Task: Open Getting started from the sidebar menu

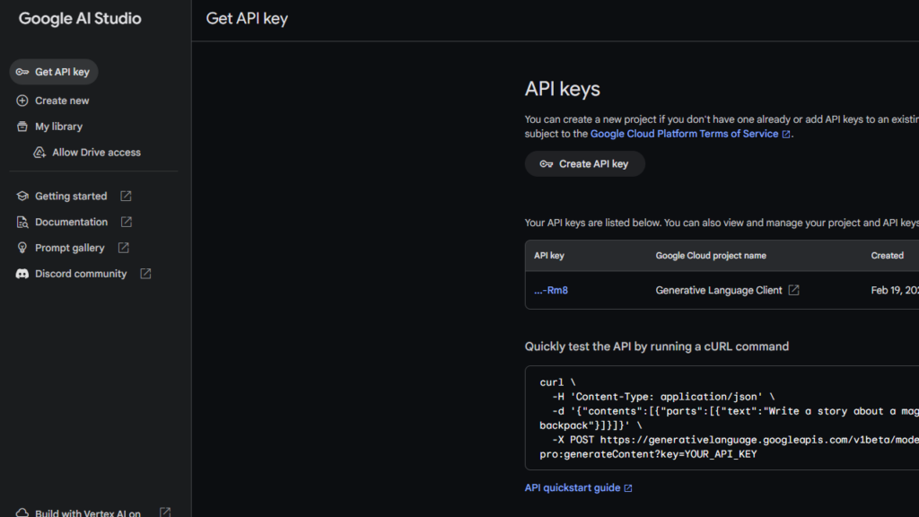Action: tap(72, 196)
